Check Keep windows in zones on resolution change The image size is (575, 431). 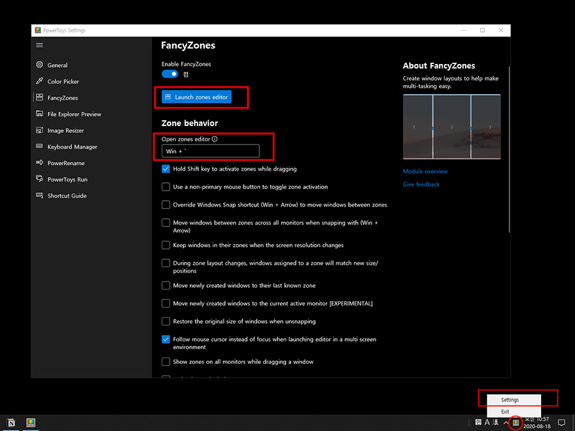pos(165,245)
